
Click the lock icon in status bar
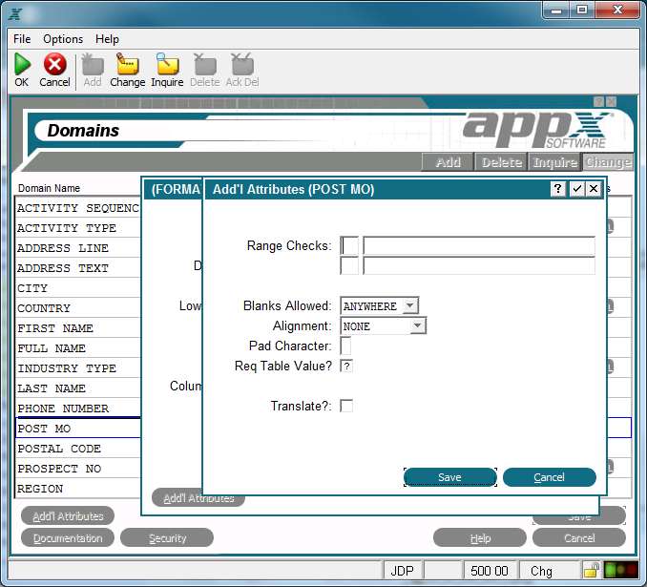pos(592,571)
